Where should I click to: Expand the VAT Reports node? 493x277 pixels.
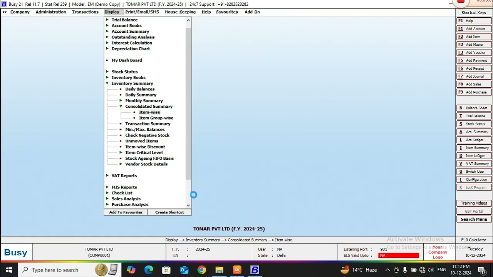click(107, 175)
